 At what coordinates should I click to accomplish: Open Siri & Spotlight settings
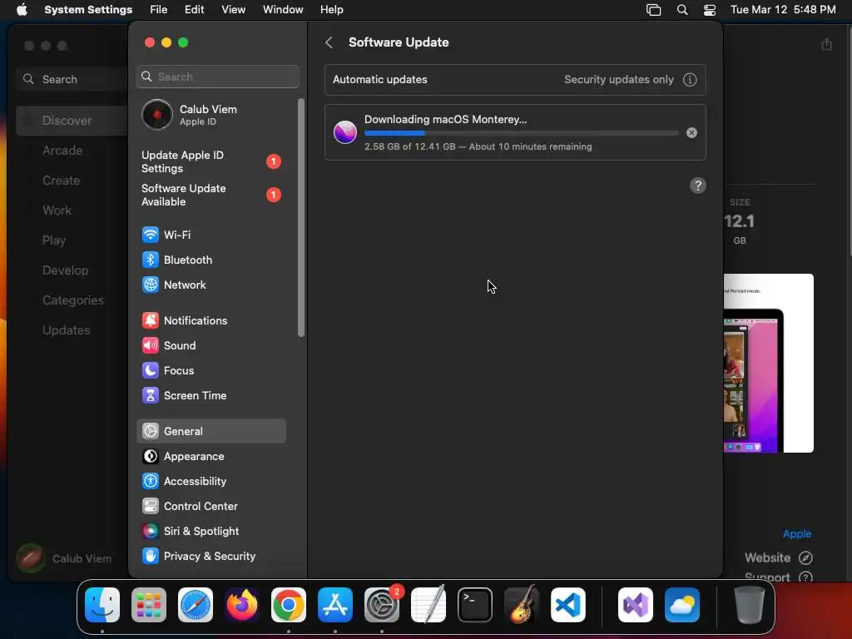coord(211,532)
